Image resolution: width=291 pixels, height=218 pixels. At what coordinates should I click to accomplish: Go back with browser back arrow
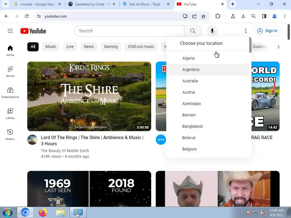(6, 16)
